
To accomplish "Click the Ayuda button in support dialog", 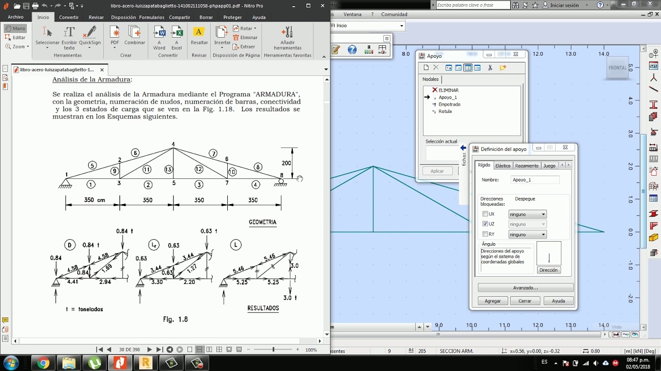I will (x=558, y=301).
